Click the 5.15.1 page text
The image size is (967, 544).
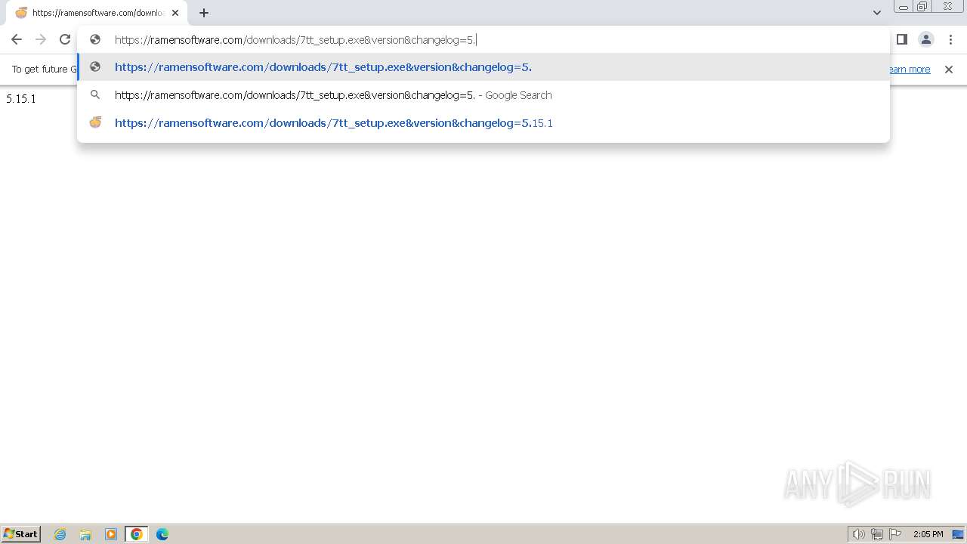click(21, 99)
